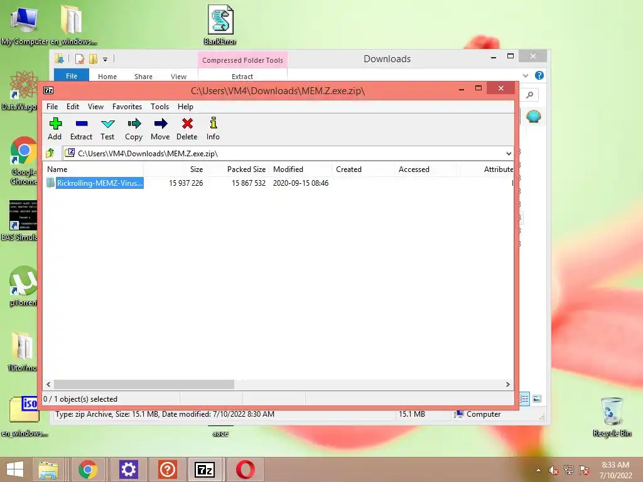Screen dimensions: 643x482
Task: Click the scroll left arrow in 7-Zip
Action: (49, 385)
